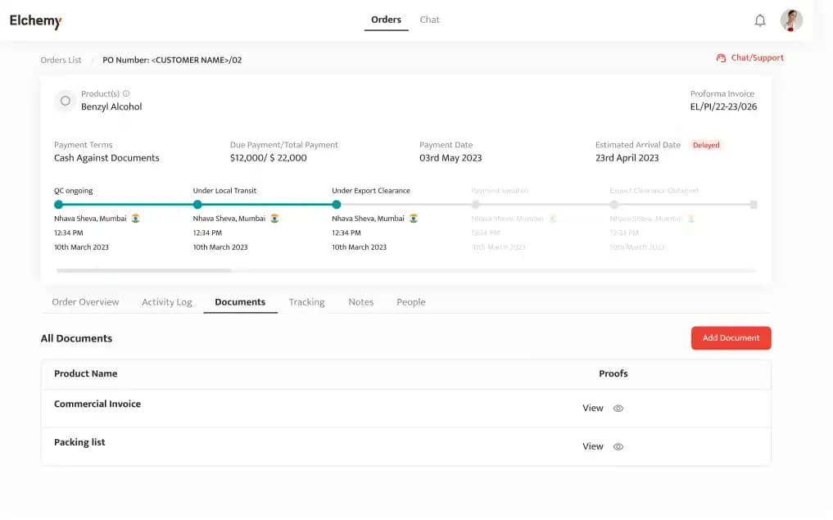This screenshot has height=520, width=833.
Task: Click the India flag under Under Export Clearance
Action: point(414,219)
